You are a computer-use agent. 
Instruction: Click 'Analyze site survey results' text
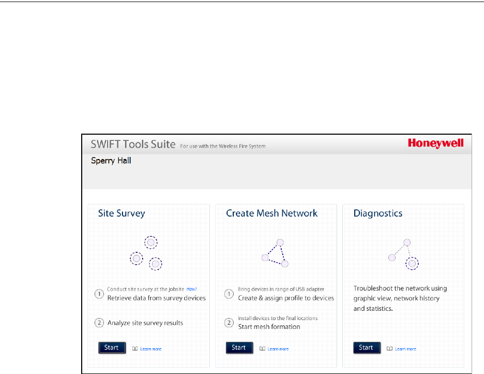pos(145,323)
